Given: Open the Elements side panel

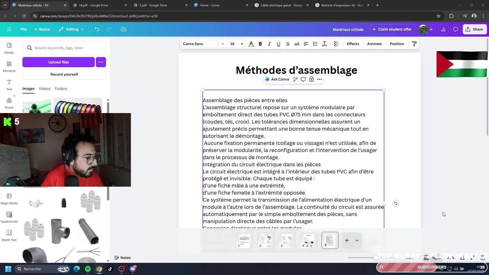Looking at the screenshot, I should tap(9, 66).
